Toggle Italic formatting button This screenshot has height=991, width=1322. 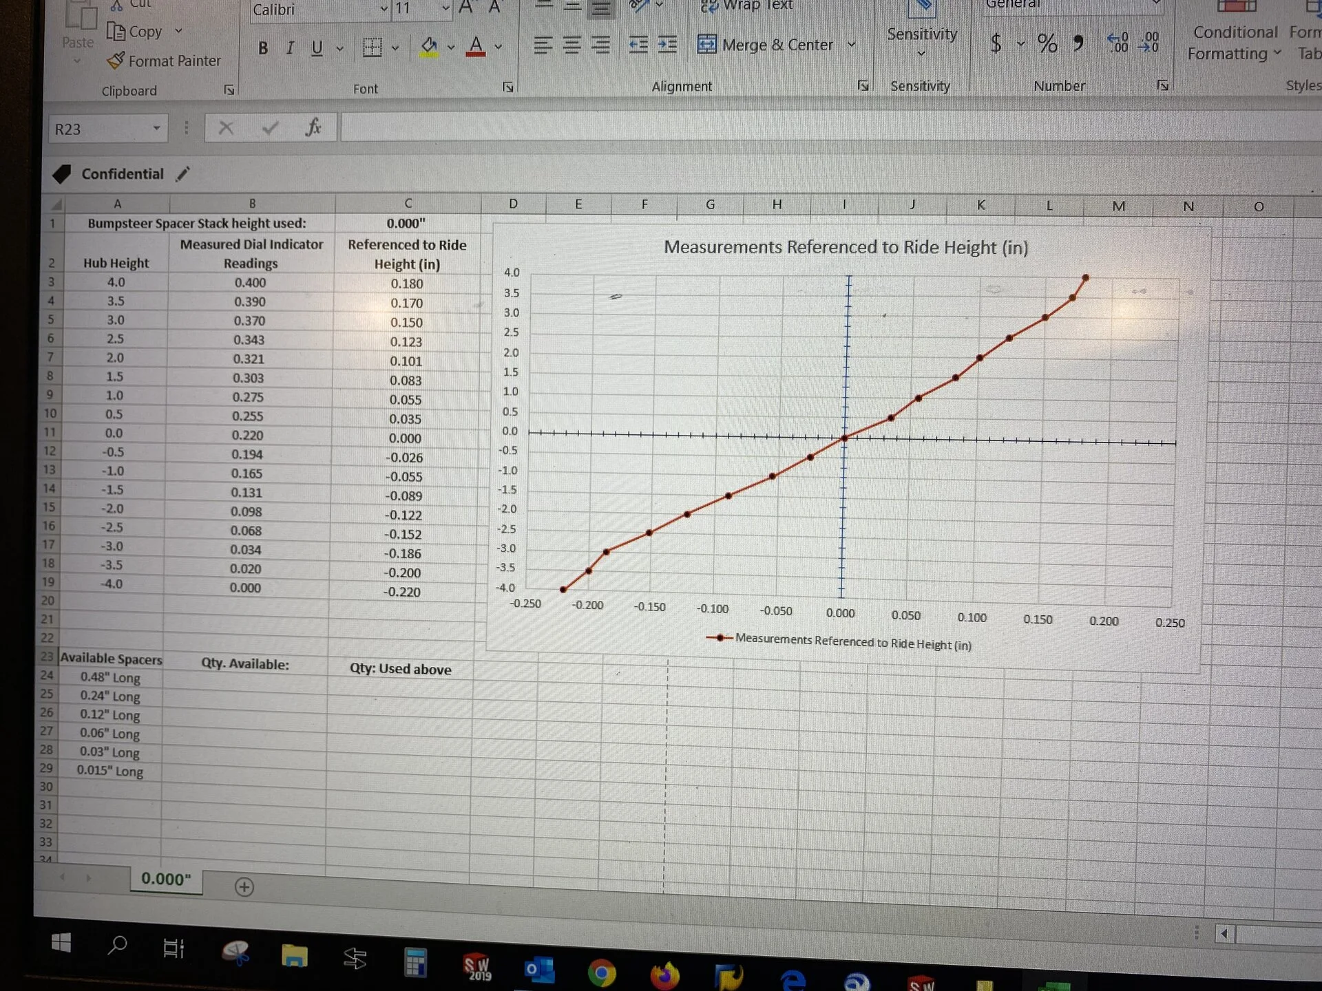coord(290,47)
